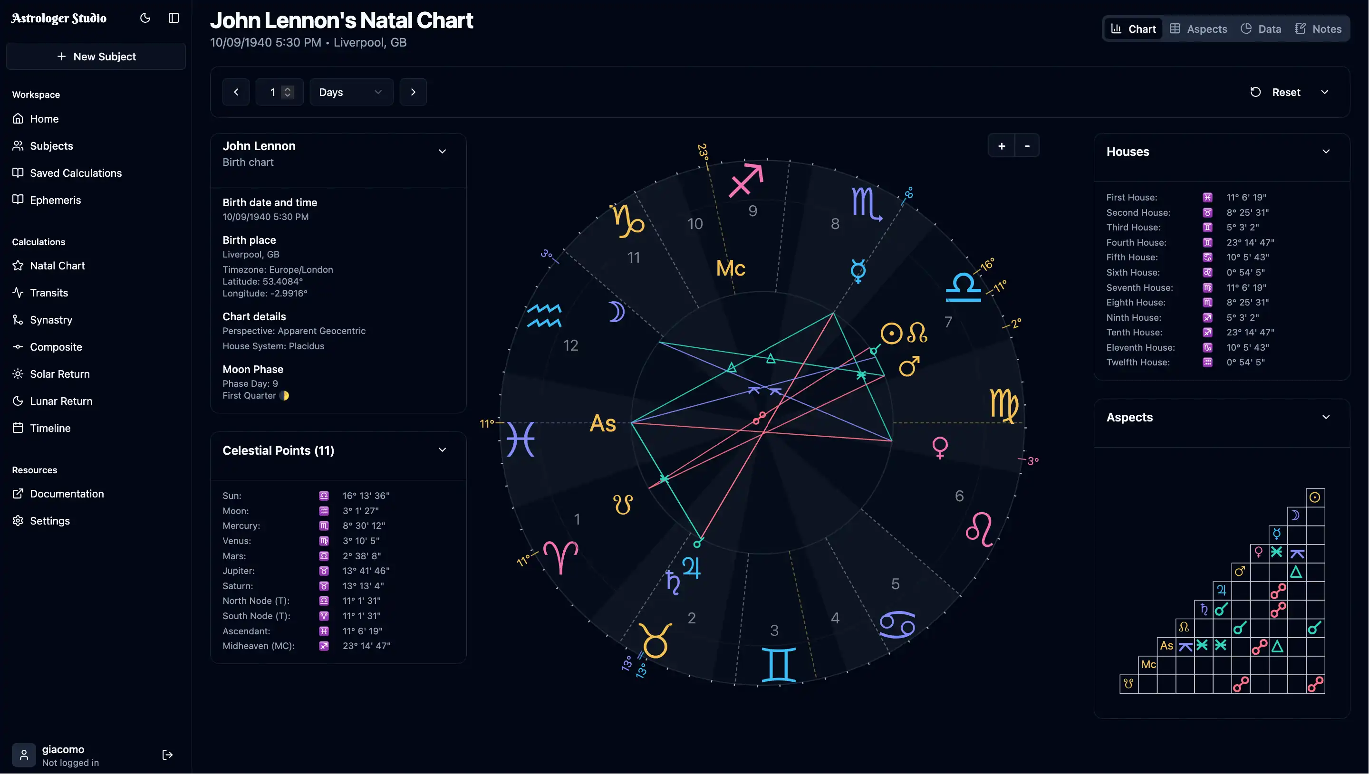Open the Days unit dropdown

pos(351,91)
